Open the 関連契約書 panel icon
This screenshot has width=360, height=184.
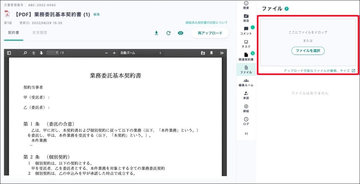[246, 57]
